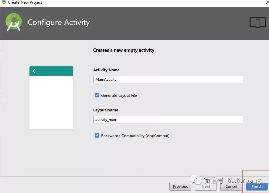Click the 'Activity Name' label
Image resolution: width=269 pixels, height=193 pixels.
(x=106, y=70)
